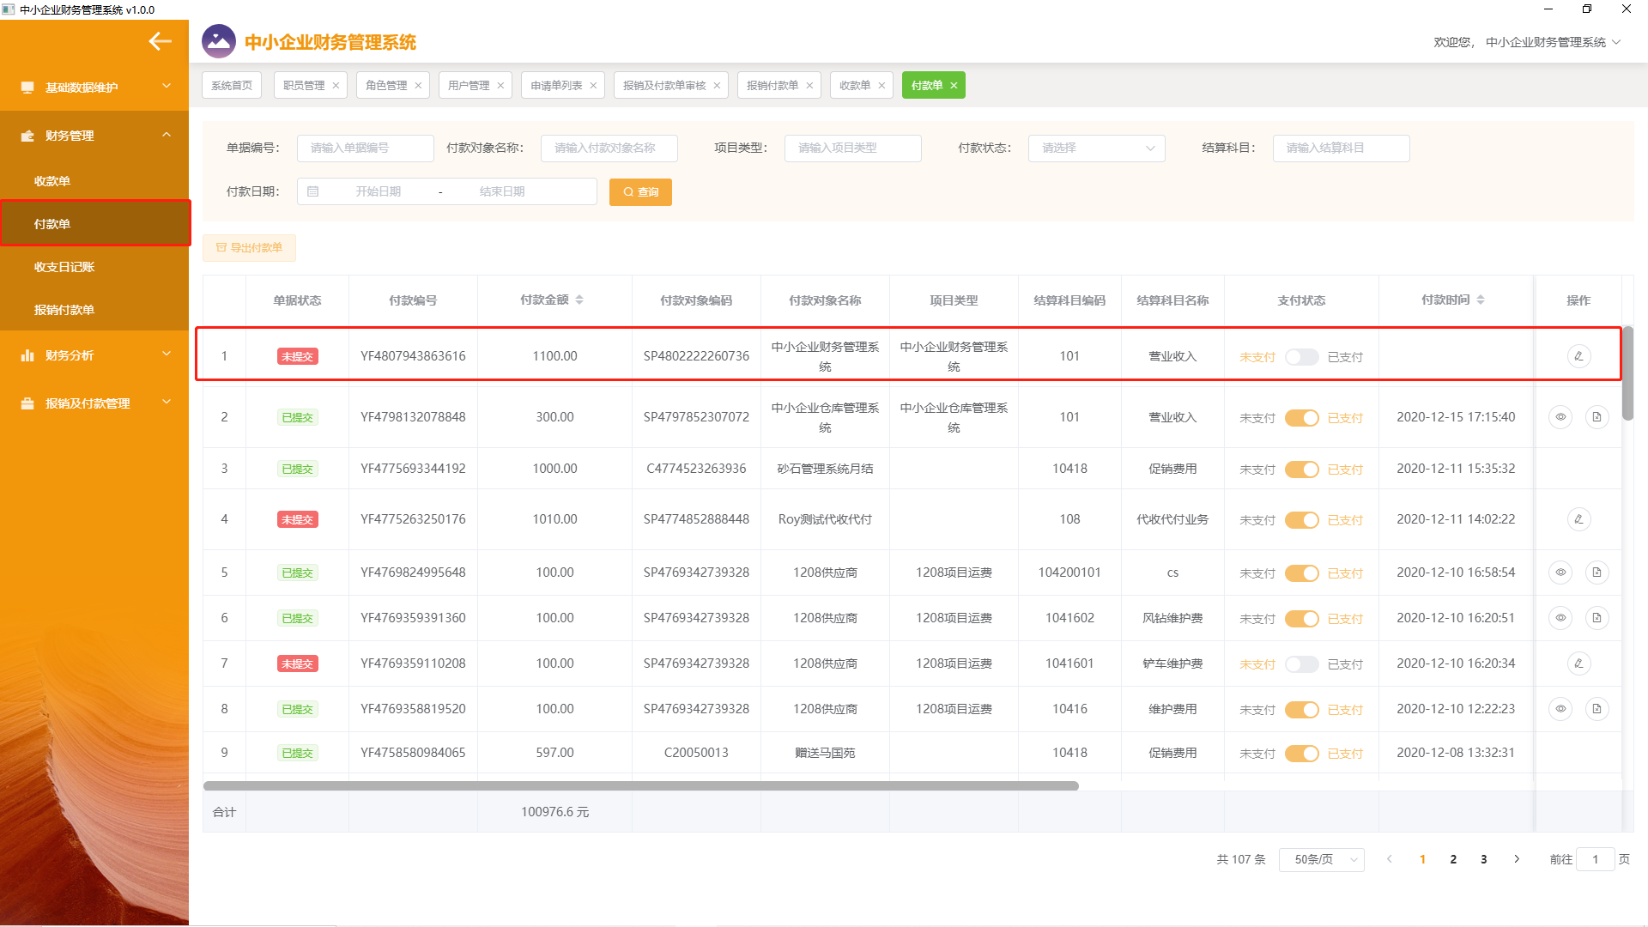Click the 查询 search button
Viewport: 1648px width, 927px height.
pos(640,192)
